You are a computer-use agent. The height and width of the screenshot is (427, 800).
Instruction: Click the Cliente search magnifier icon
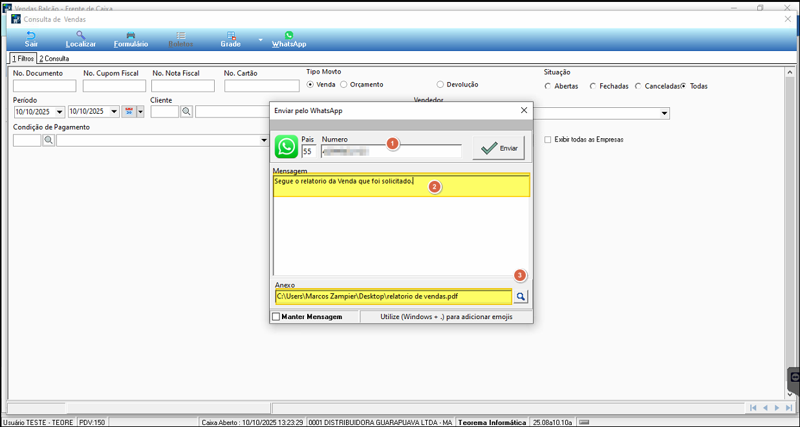point(186,112)
